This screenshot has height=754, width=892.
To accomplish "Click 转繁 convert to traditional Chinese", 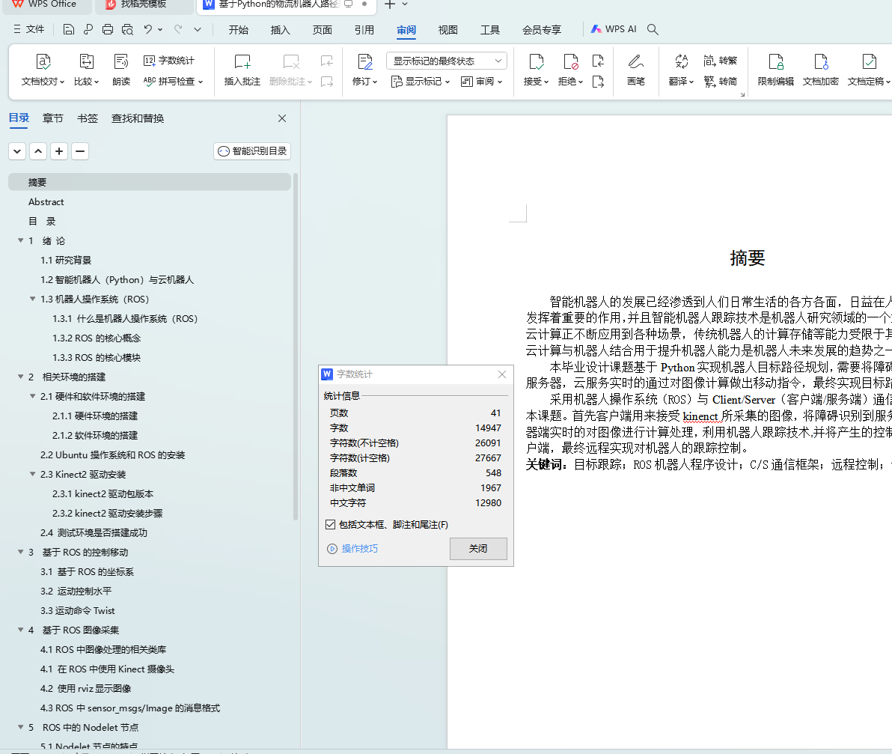I will tap(720, 61).
